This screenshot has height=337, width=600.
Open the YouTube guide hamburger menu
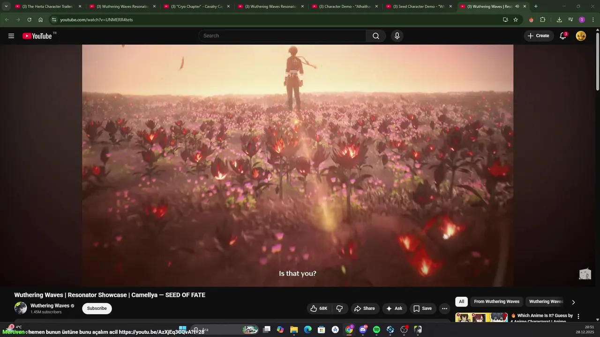pyautogui.click(x=11, y=36)
